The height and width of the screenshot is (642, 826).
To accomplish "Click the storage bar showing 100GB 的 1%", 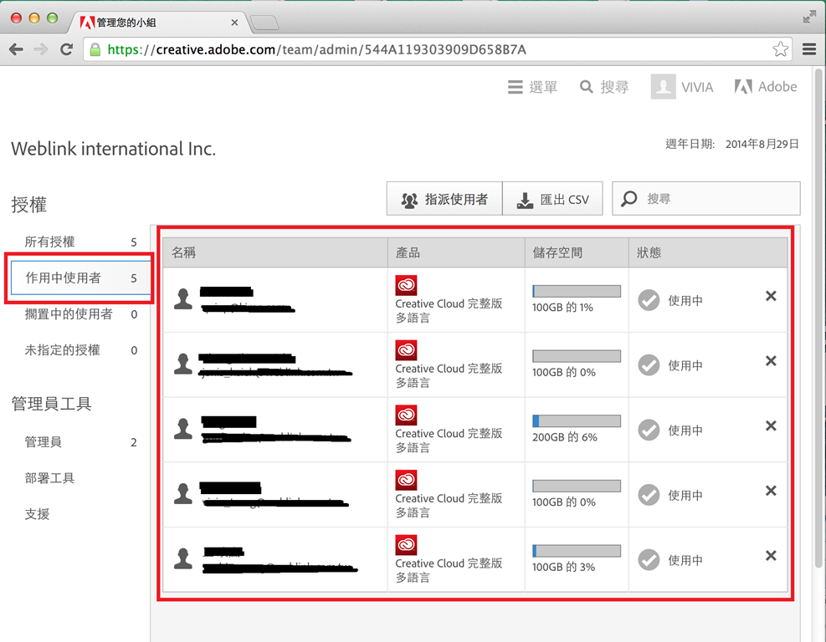I will pyautogui.click(x=577, y=291).
